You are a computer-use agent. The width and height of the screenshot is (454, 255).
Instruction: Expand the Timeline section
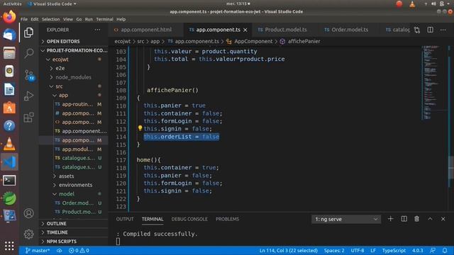[57, 232]
